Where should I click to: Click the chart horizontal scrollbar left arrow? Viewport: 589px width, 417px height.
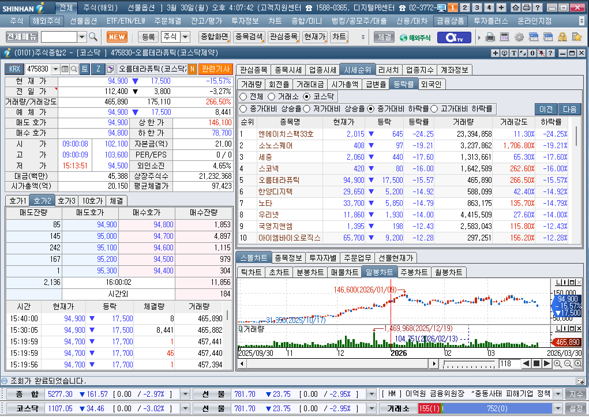[x=242, y=364]
